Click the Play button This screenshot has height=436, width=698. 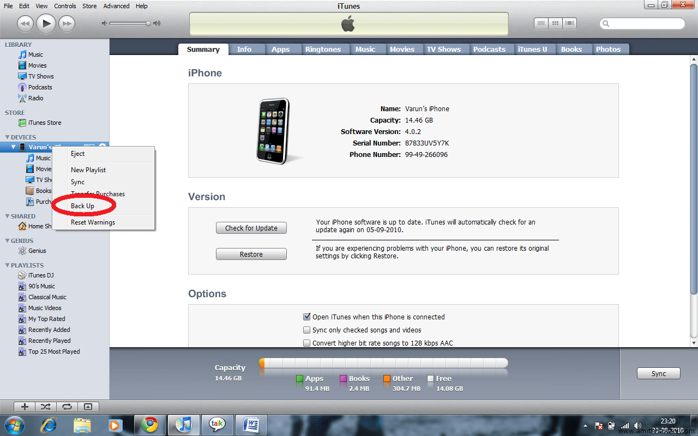click(x=46, y=23)
